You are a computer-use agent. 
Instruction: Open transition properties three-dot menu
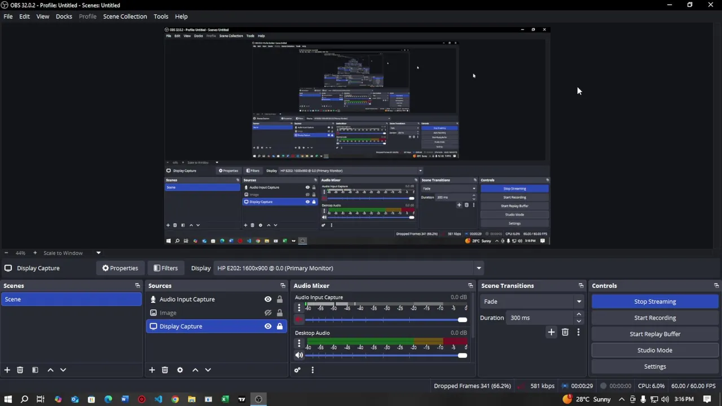coord(578,332)
